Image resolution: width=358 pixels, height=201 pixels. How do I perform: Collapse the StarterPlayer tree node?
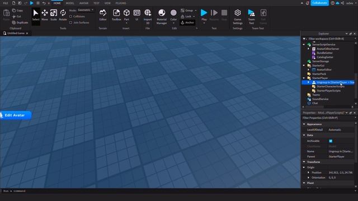[304, 78]
